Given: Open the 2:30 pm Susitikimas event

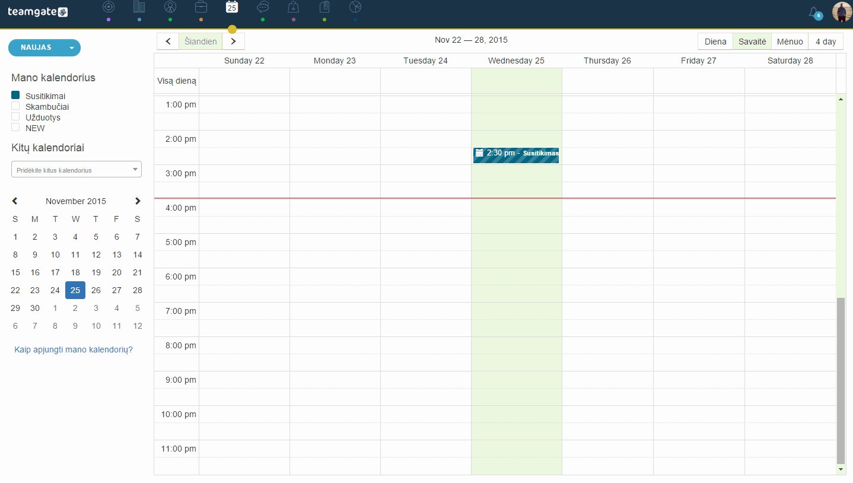Looking at the screenshot, I should point(516,155).
